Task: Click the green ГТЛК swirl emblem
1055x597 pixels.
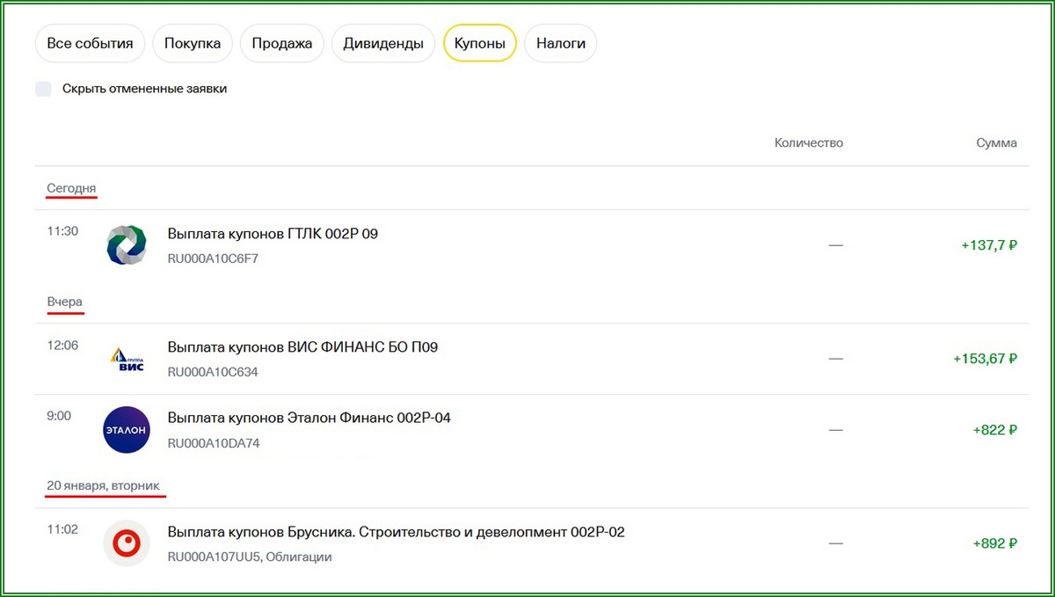Action: click(x=126, y=245)
